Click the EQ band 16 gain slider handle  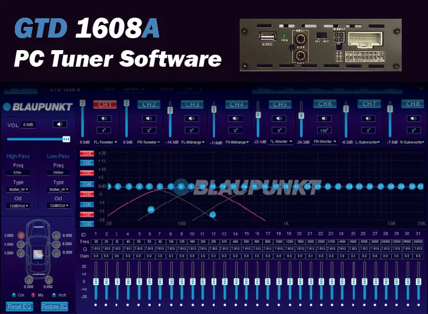coord(257,282)
